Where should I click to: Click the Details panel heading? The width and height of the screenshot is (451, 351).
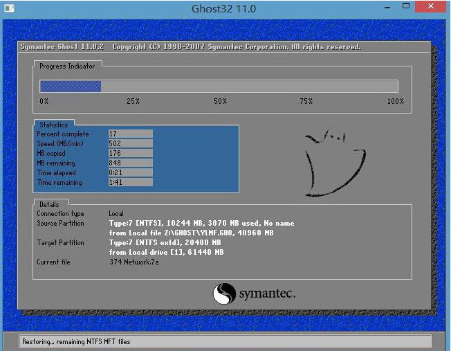tap(49, 204)
